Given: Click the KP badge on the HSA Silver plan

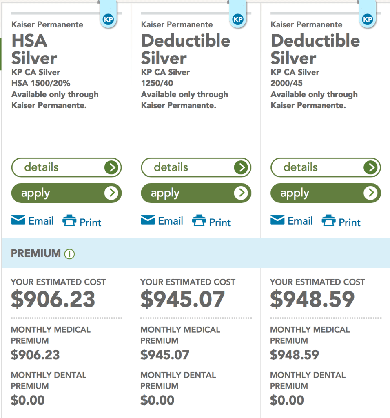Looking at the screenshot, I should (108, 19).
